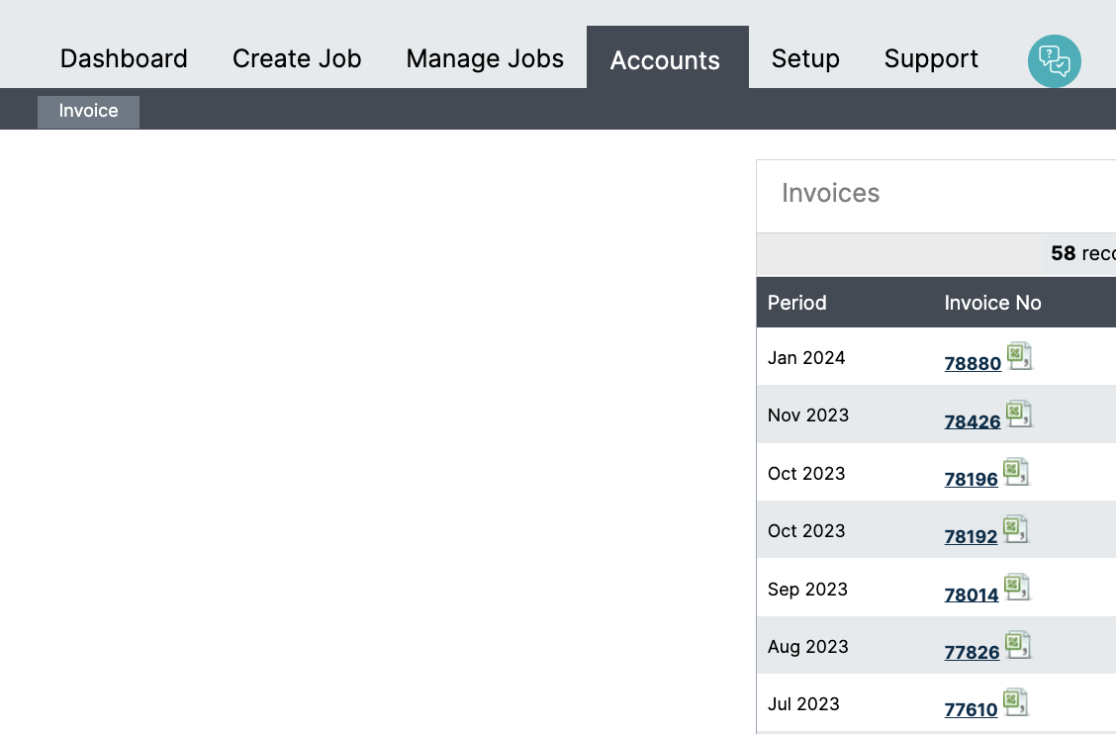Open invoice number 78196

coord(971,479)
